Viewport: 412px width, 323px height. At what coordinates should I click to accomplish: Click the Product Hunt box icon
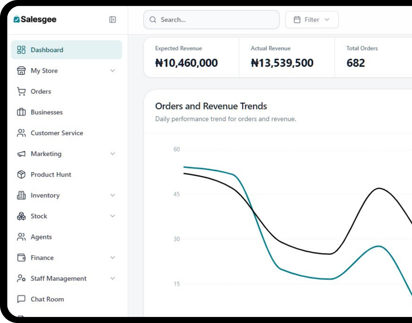click(x=21, y=175)
